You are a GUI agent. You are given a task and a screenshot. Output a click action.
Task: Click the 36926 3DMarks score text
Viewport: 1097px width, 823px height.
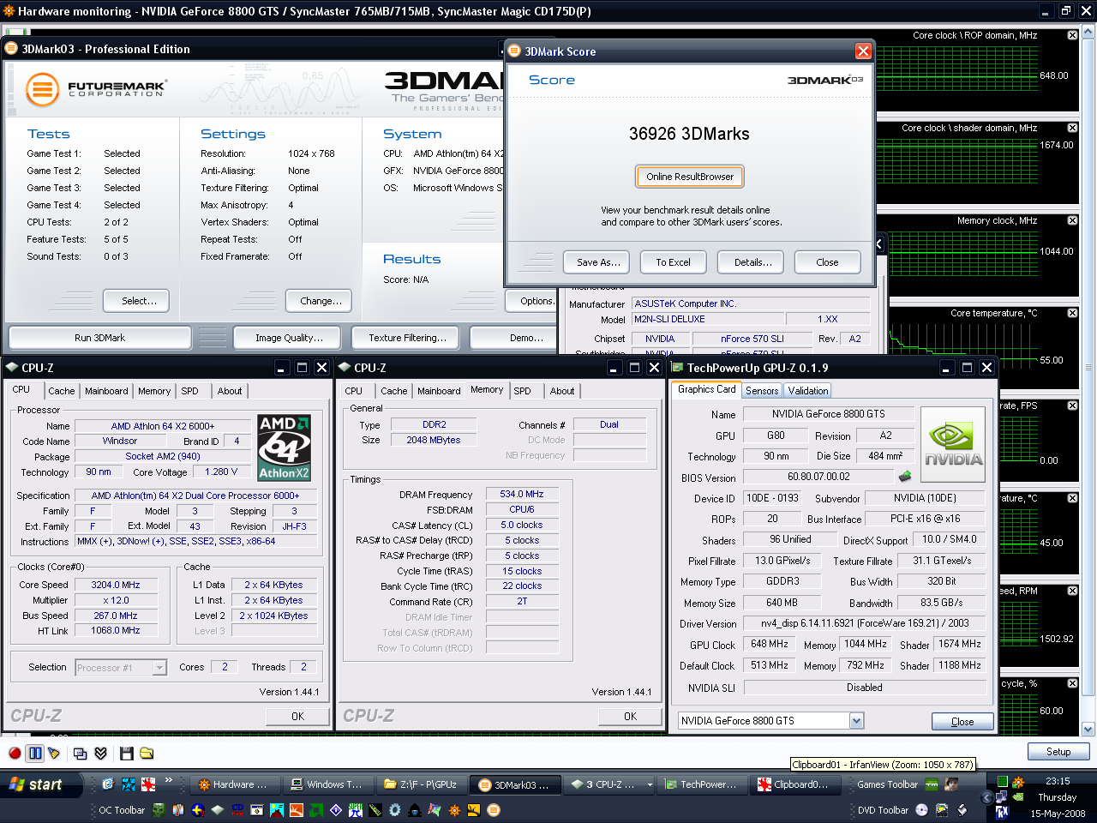coord(689,134)
